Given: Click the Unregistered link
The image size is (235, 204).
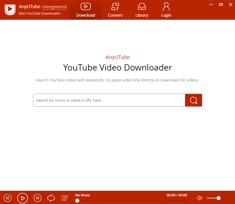Looking at the screenshot, I should coord(55,7).
